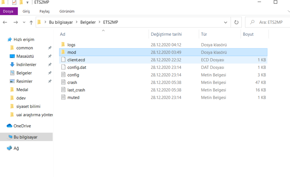Image resolution: width=290 pixels, height=177 pixels.
Task: Click the pin icon beside İndirilenler
Action: point(50,64)
